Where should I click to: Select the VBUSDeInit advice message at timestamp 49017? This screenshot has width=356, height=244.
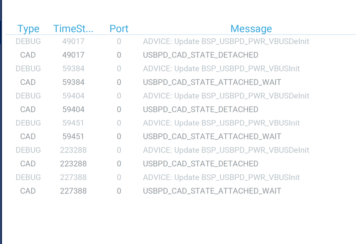[226, 42]
